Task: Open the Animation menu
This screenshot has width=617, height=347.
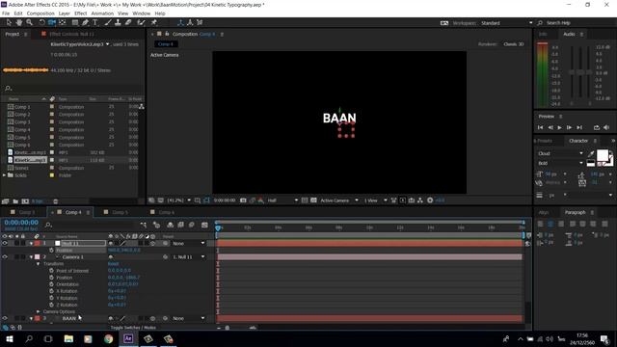Action: click(102, 13)
